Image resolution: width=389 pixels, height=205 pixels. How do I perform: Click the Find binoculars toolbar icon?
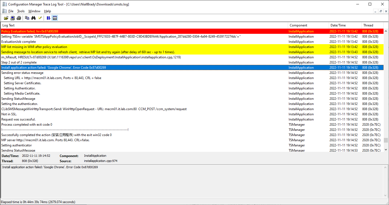(34, 18)
